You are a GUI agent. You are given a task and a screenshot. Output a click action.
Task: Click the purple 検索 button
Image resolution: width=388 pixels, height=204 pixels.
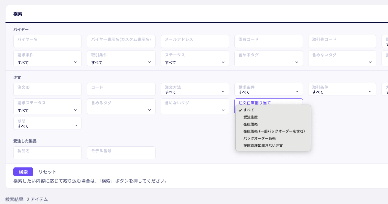pos(23,172)
